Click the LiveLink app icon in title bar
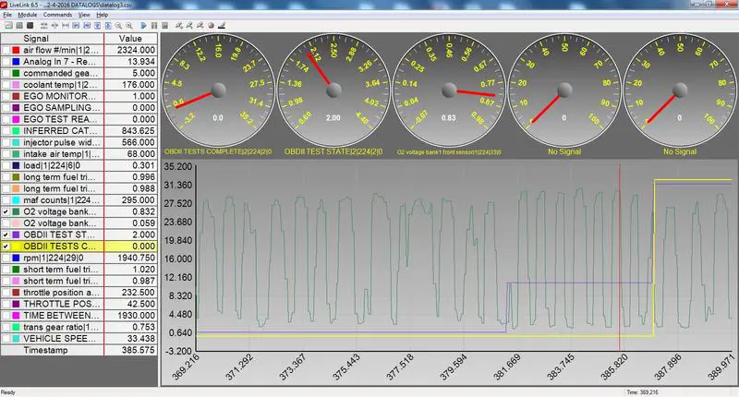This screenshot has width=739, height=397. pyautogui.click(x=4, y=5)
